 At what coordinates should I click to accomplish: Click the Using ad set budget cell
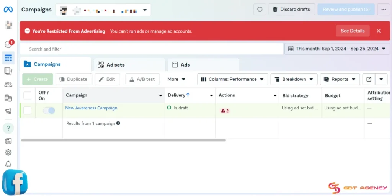[343, 108]
